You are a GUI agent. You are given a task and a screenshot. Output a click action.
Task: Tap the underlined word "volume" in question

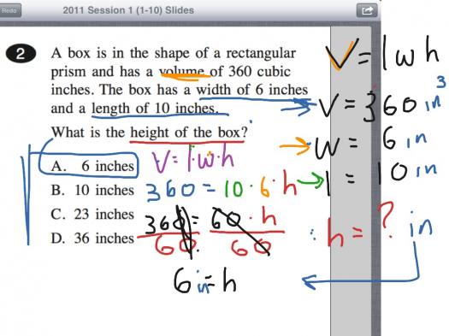182,72
